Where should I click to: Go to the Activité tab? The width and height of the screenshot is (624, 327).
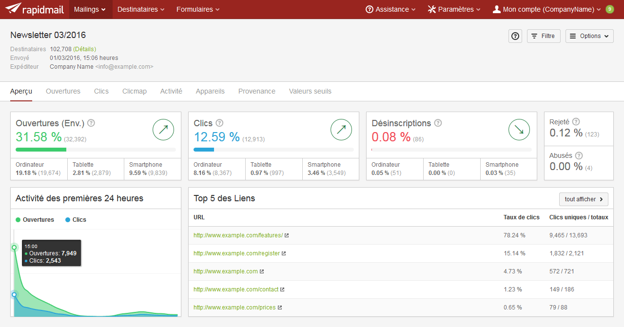[x=171, y=91]
